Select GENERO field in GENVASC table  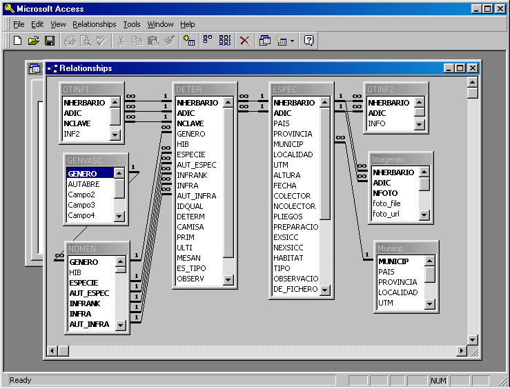pyautogui.click(x=90, y=174)
